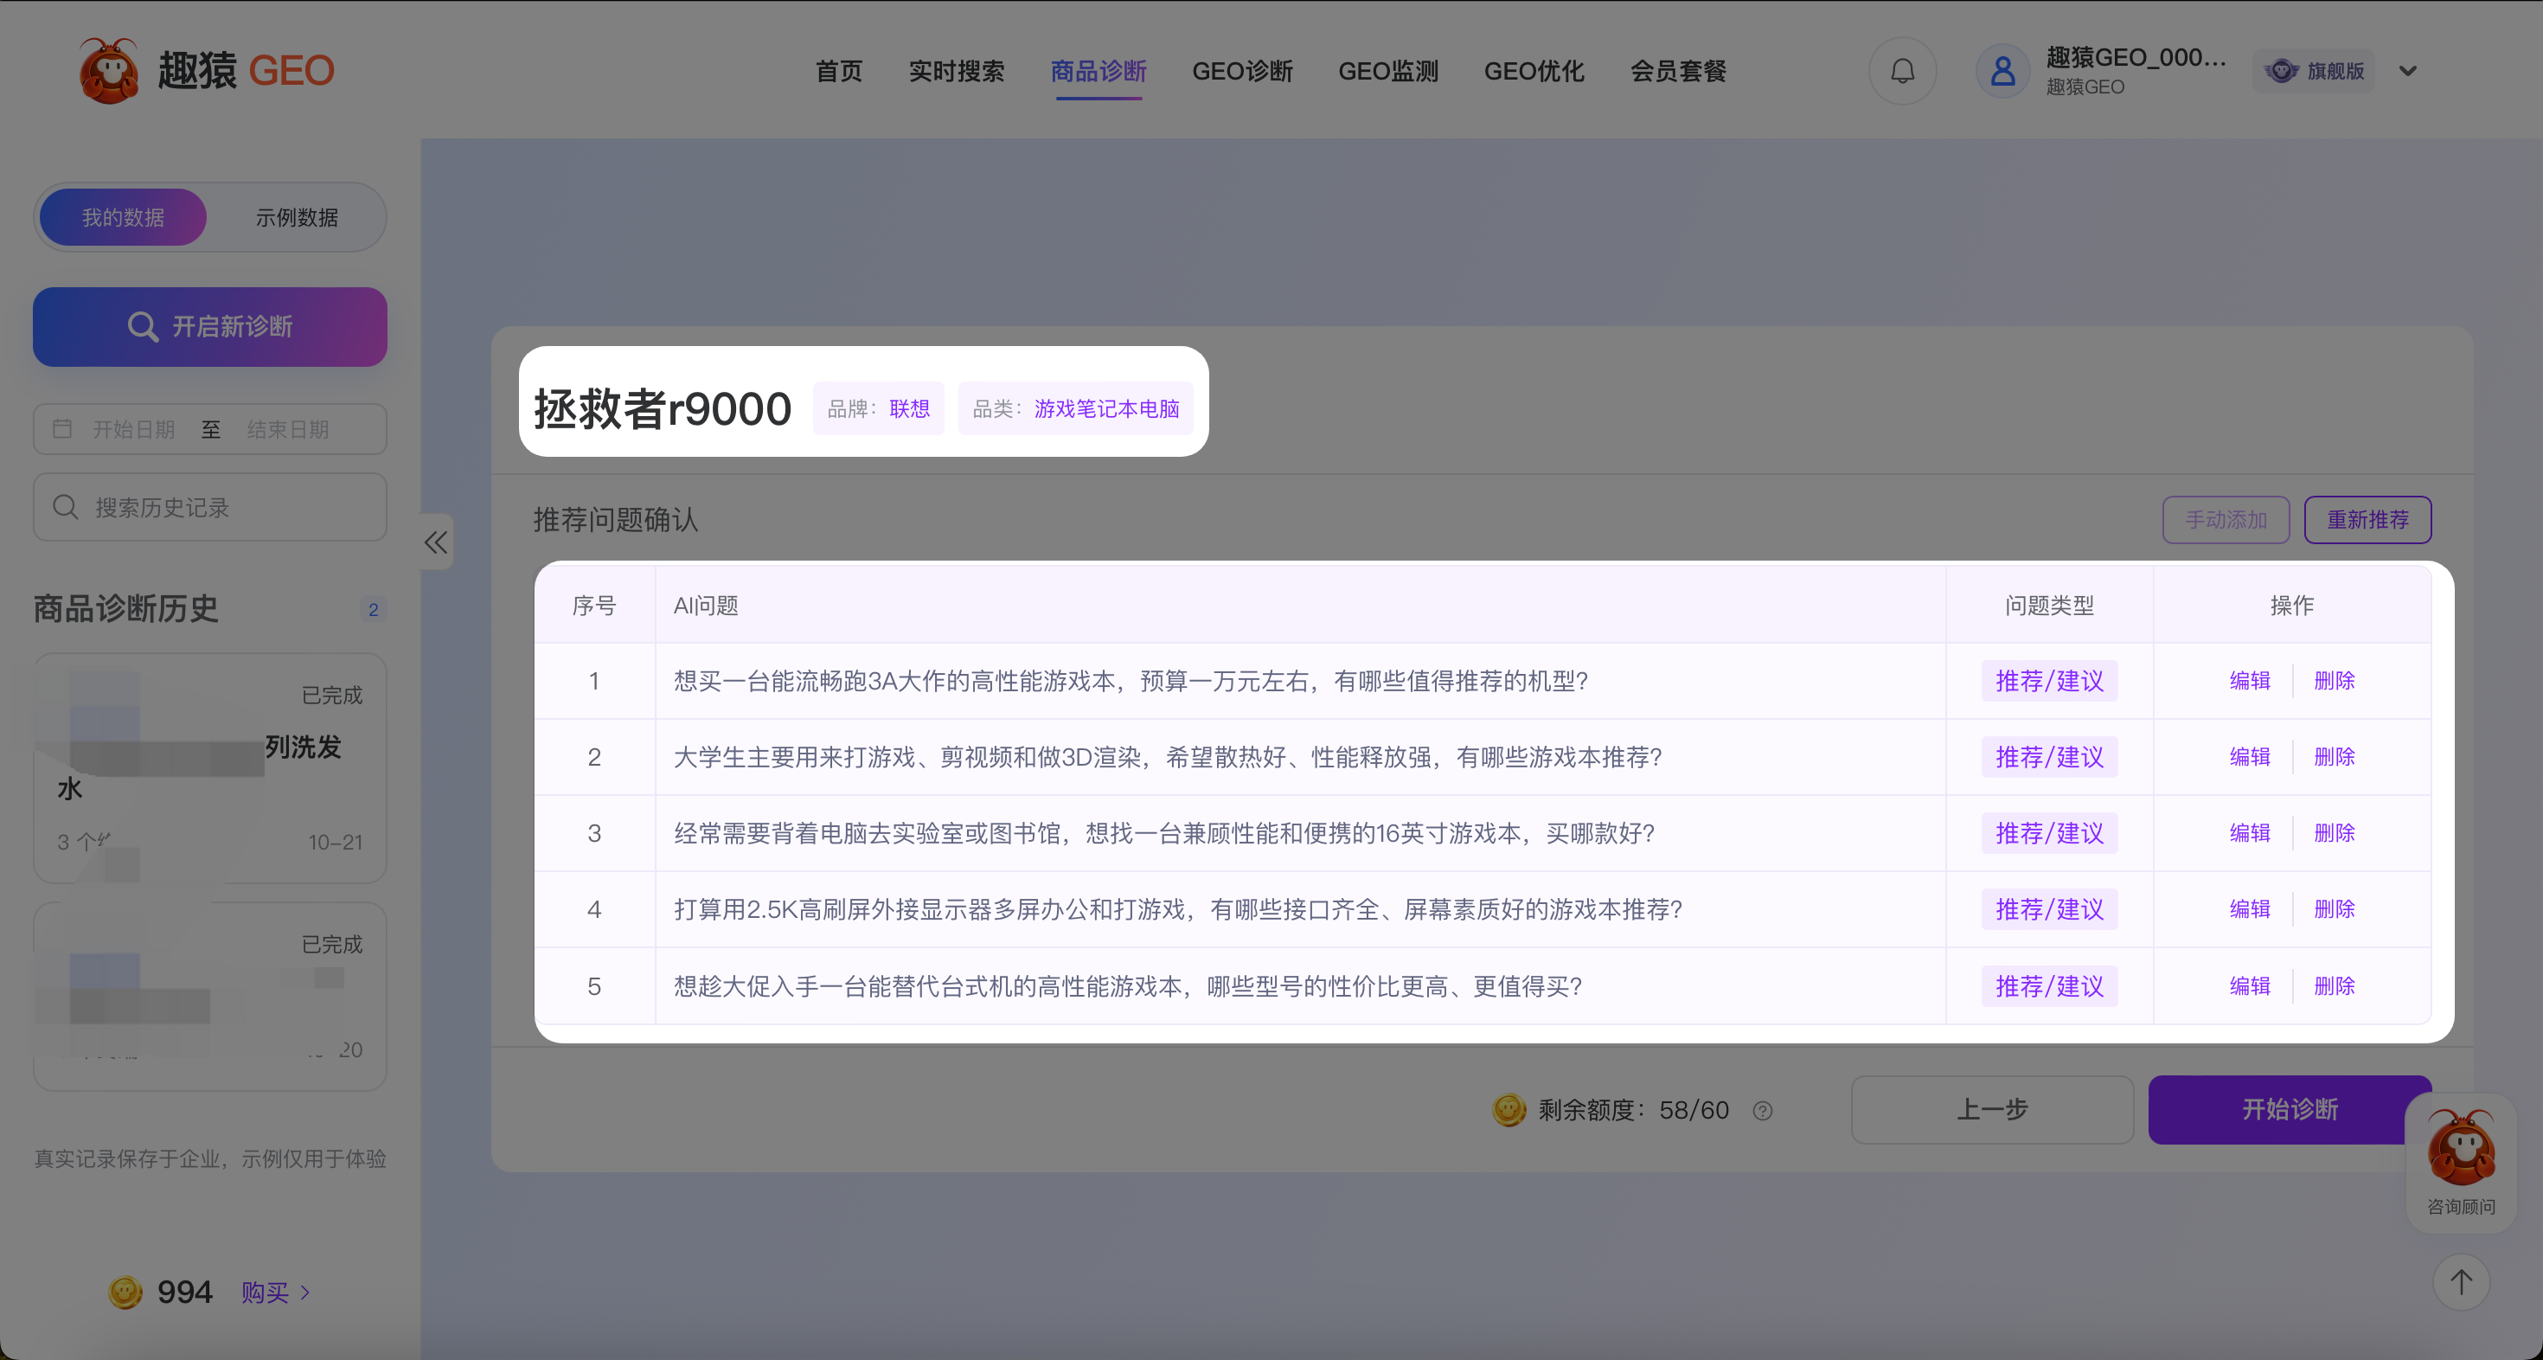
Task: Click 开始日期 field
Action: (134, 428)
